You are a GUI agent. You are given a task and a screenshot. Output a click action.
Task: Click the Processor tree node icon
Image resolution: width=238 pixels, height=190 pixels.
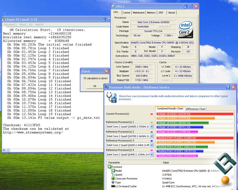coord(109,167)
